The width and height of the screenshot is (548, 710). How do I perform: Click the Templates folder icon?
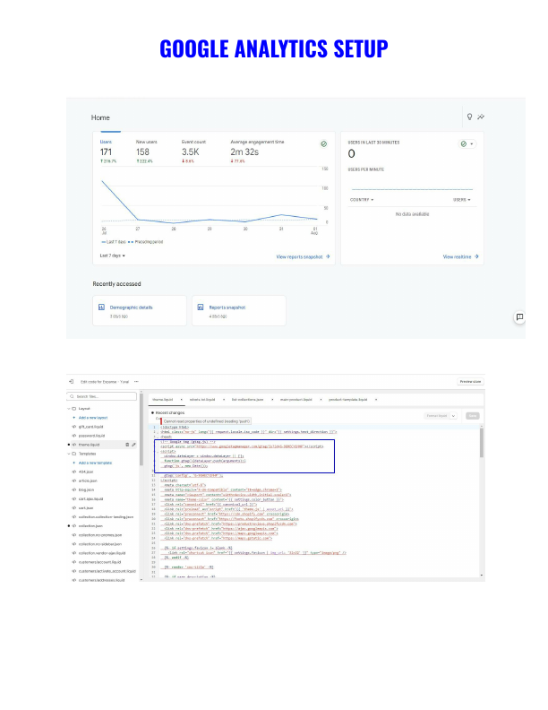[74, 454]
